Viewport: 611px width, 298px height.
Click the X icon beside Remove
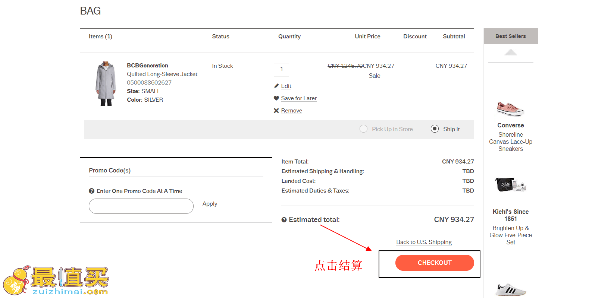(276, 111)
